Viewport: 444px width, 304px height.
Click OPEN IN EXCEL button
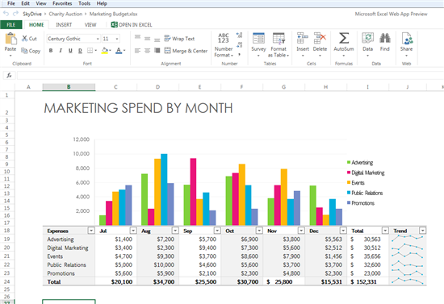pos(132,25)
